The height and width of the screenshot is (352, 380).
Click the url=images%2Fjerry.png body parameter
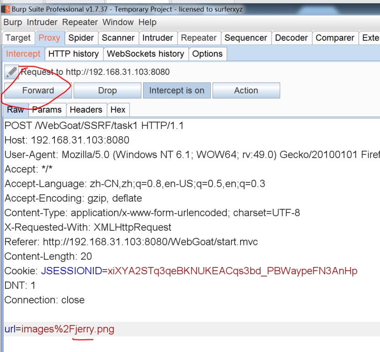59,329
